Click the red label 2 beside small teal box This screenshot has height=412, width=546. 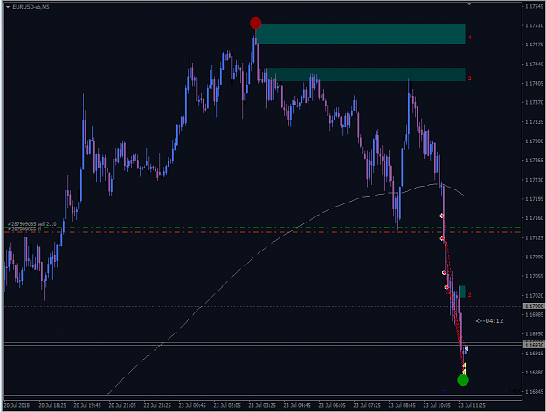coord(469,295)
